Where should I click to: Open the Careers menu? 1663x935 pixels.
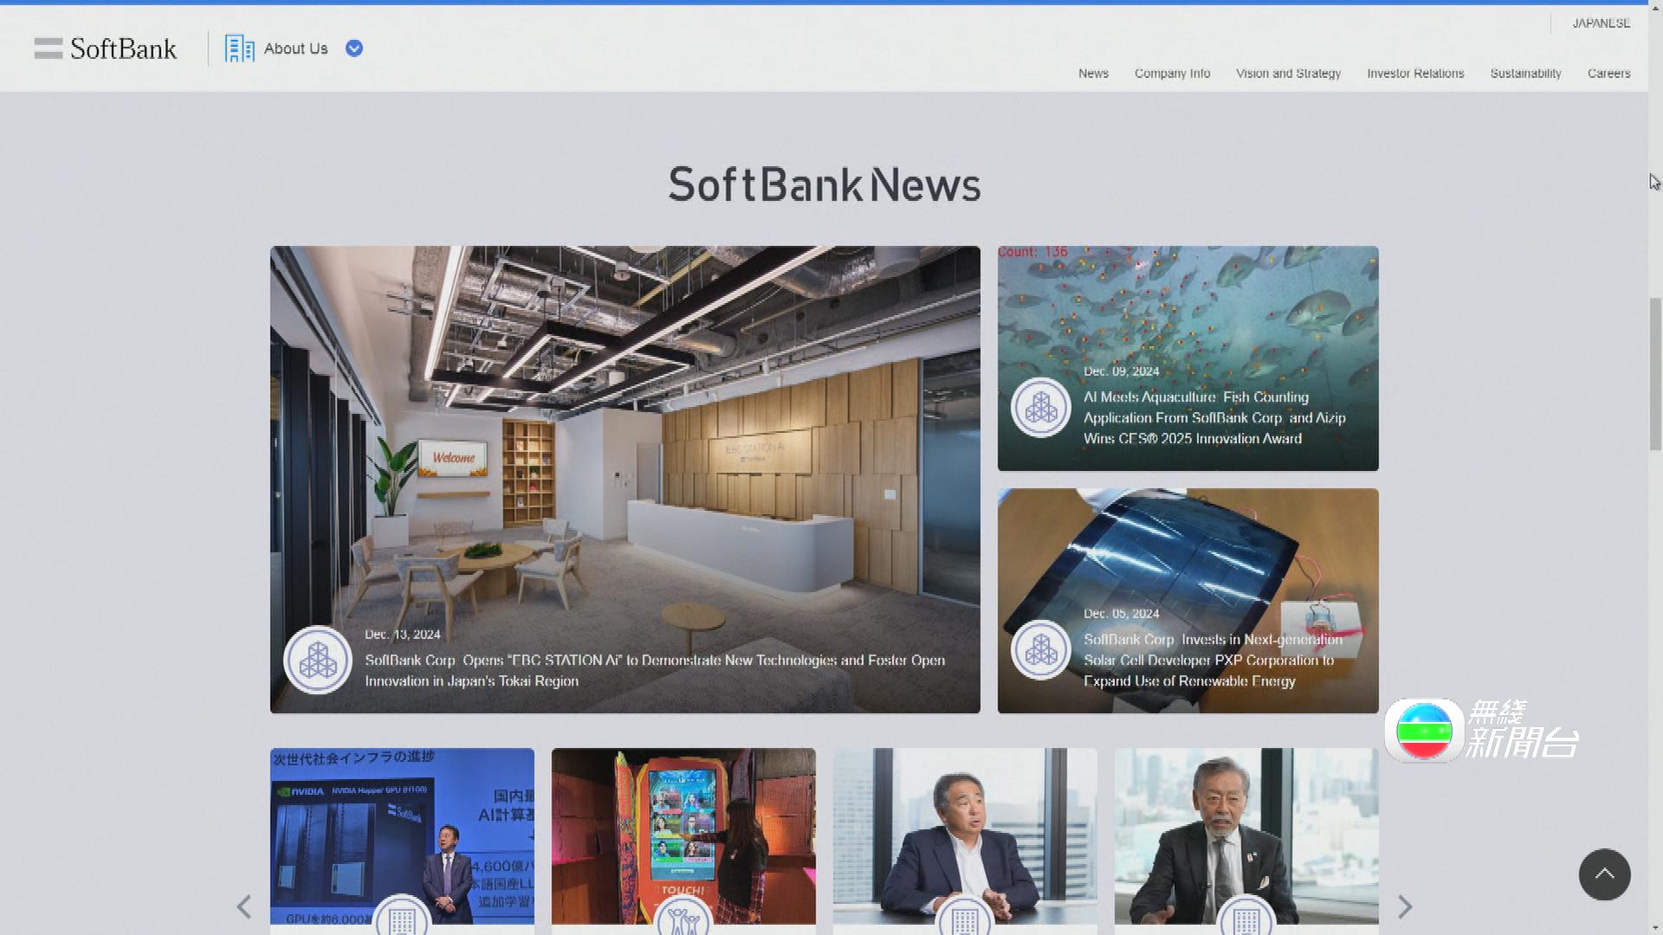point(1608,74)
